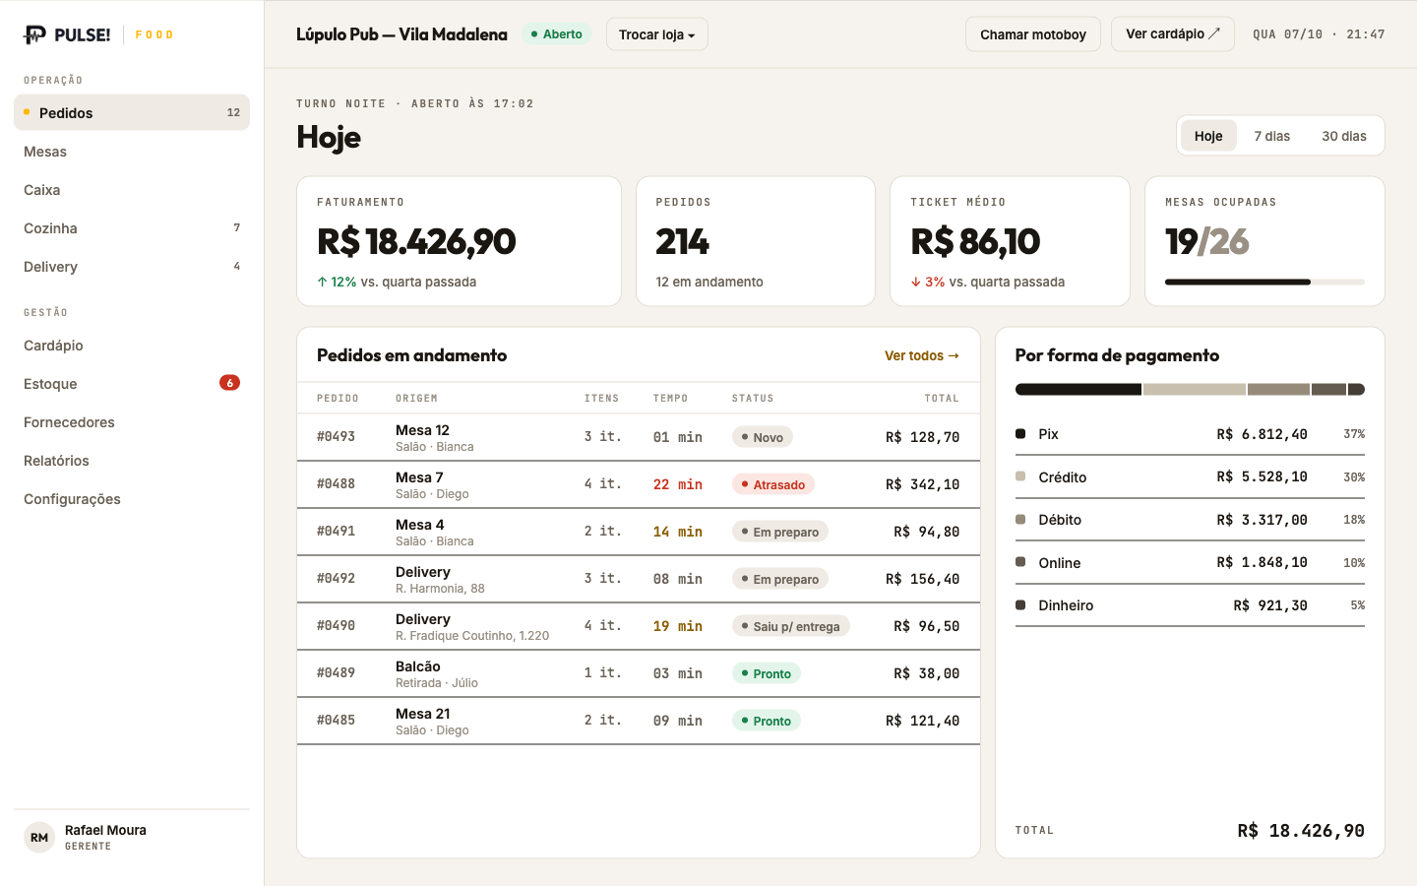Click the Dinheiro payment row label
Screen dimensions: 1417x886
(1066, 605)
